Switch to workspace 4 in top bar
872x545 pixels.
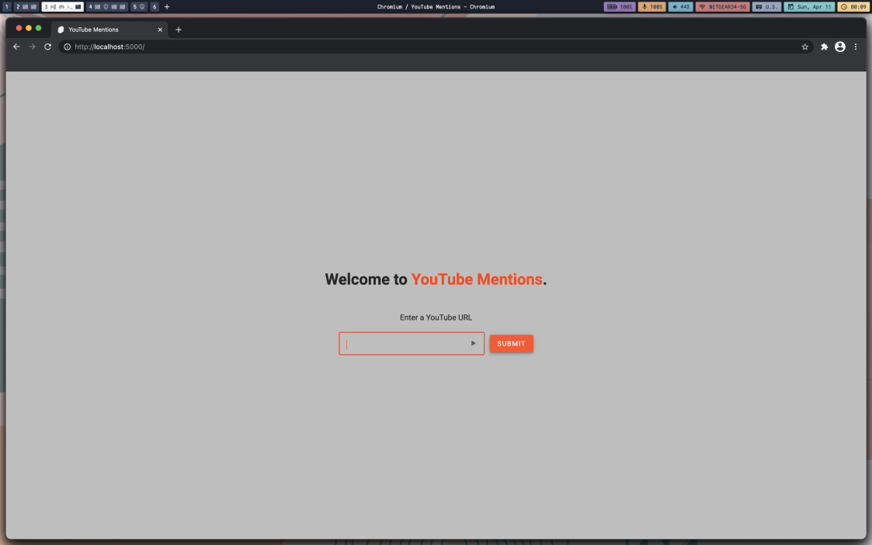(107, 7)
